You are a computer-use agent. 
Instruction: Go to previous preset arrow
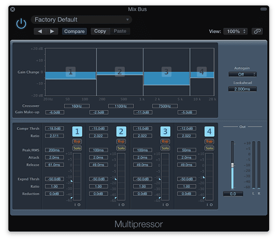pos(40,31)
